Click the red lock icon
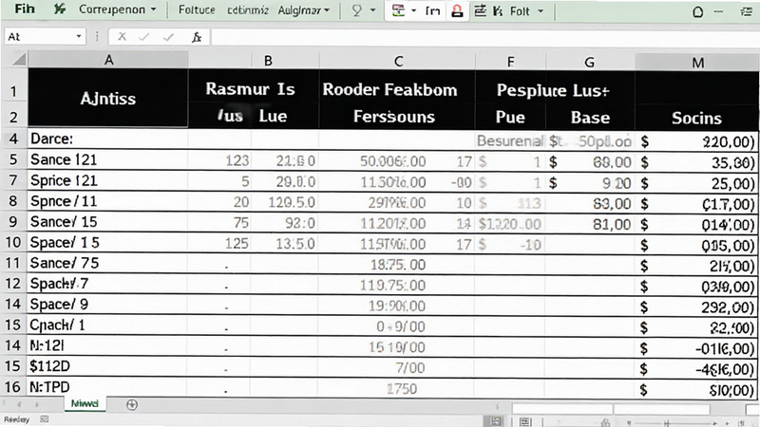 click(457, 11)
